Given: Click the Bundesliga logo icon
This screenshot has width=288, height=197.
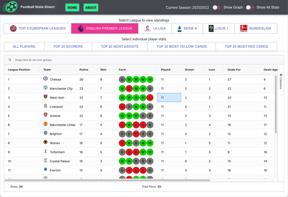Looking at the screenshot, I should pyautogui.click(x=243, y=28).
